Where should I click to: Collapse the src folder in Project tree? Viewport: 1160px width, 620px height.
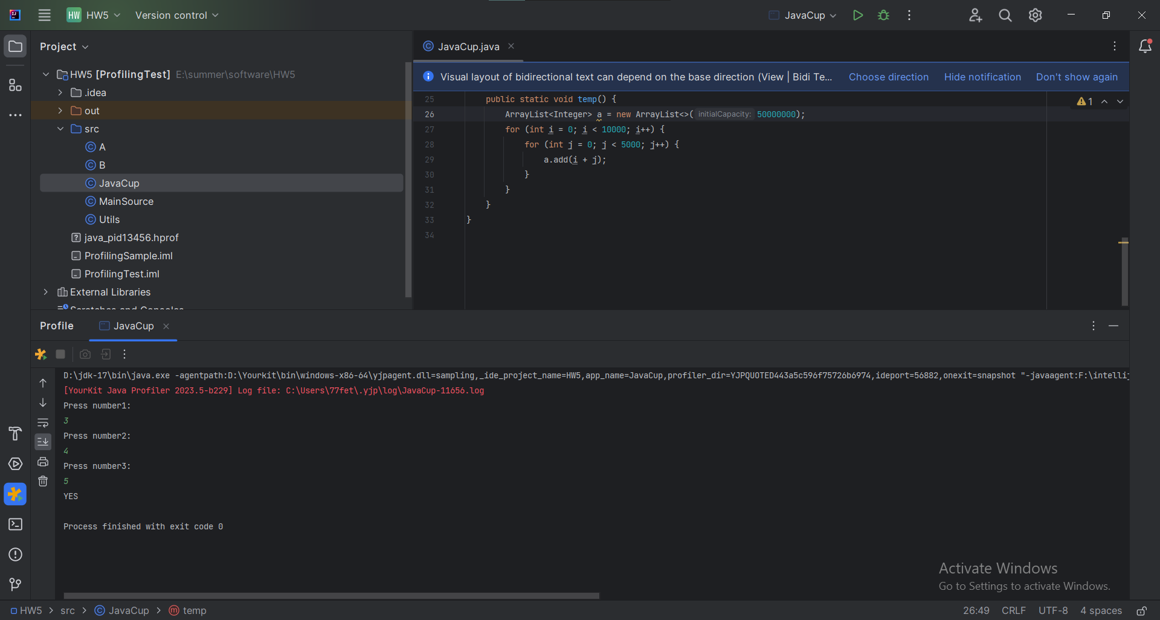point(60,129)
